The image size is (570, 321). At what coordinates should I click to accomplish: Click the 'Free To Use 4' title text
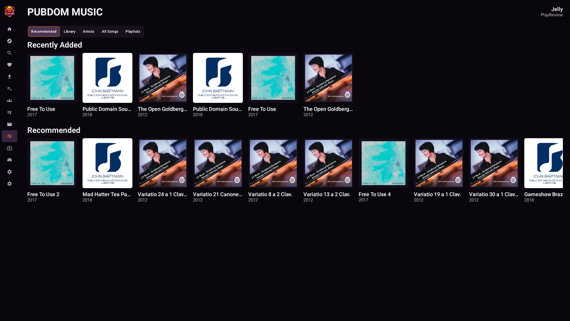[375, 194]
